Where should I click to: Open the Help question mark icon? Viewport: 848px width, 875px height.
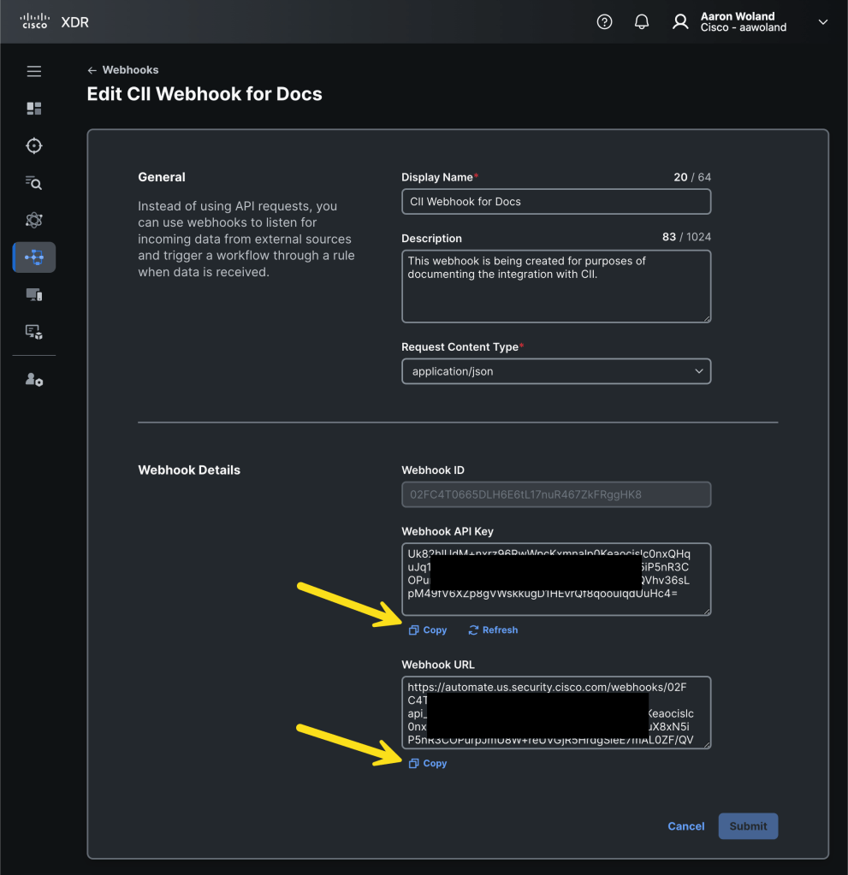click(x=604, y=21)
